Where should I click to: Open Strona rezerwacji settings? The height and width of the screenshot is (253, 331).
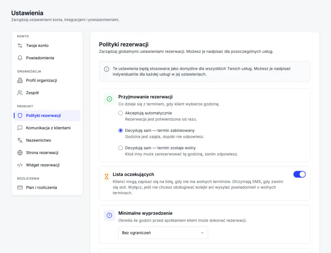pyautogui.click(x=47, y=152)
